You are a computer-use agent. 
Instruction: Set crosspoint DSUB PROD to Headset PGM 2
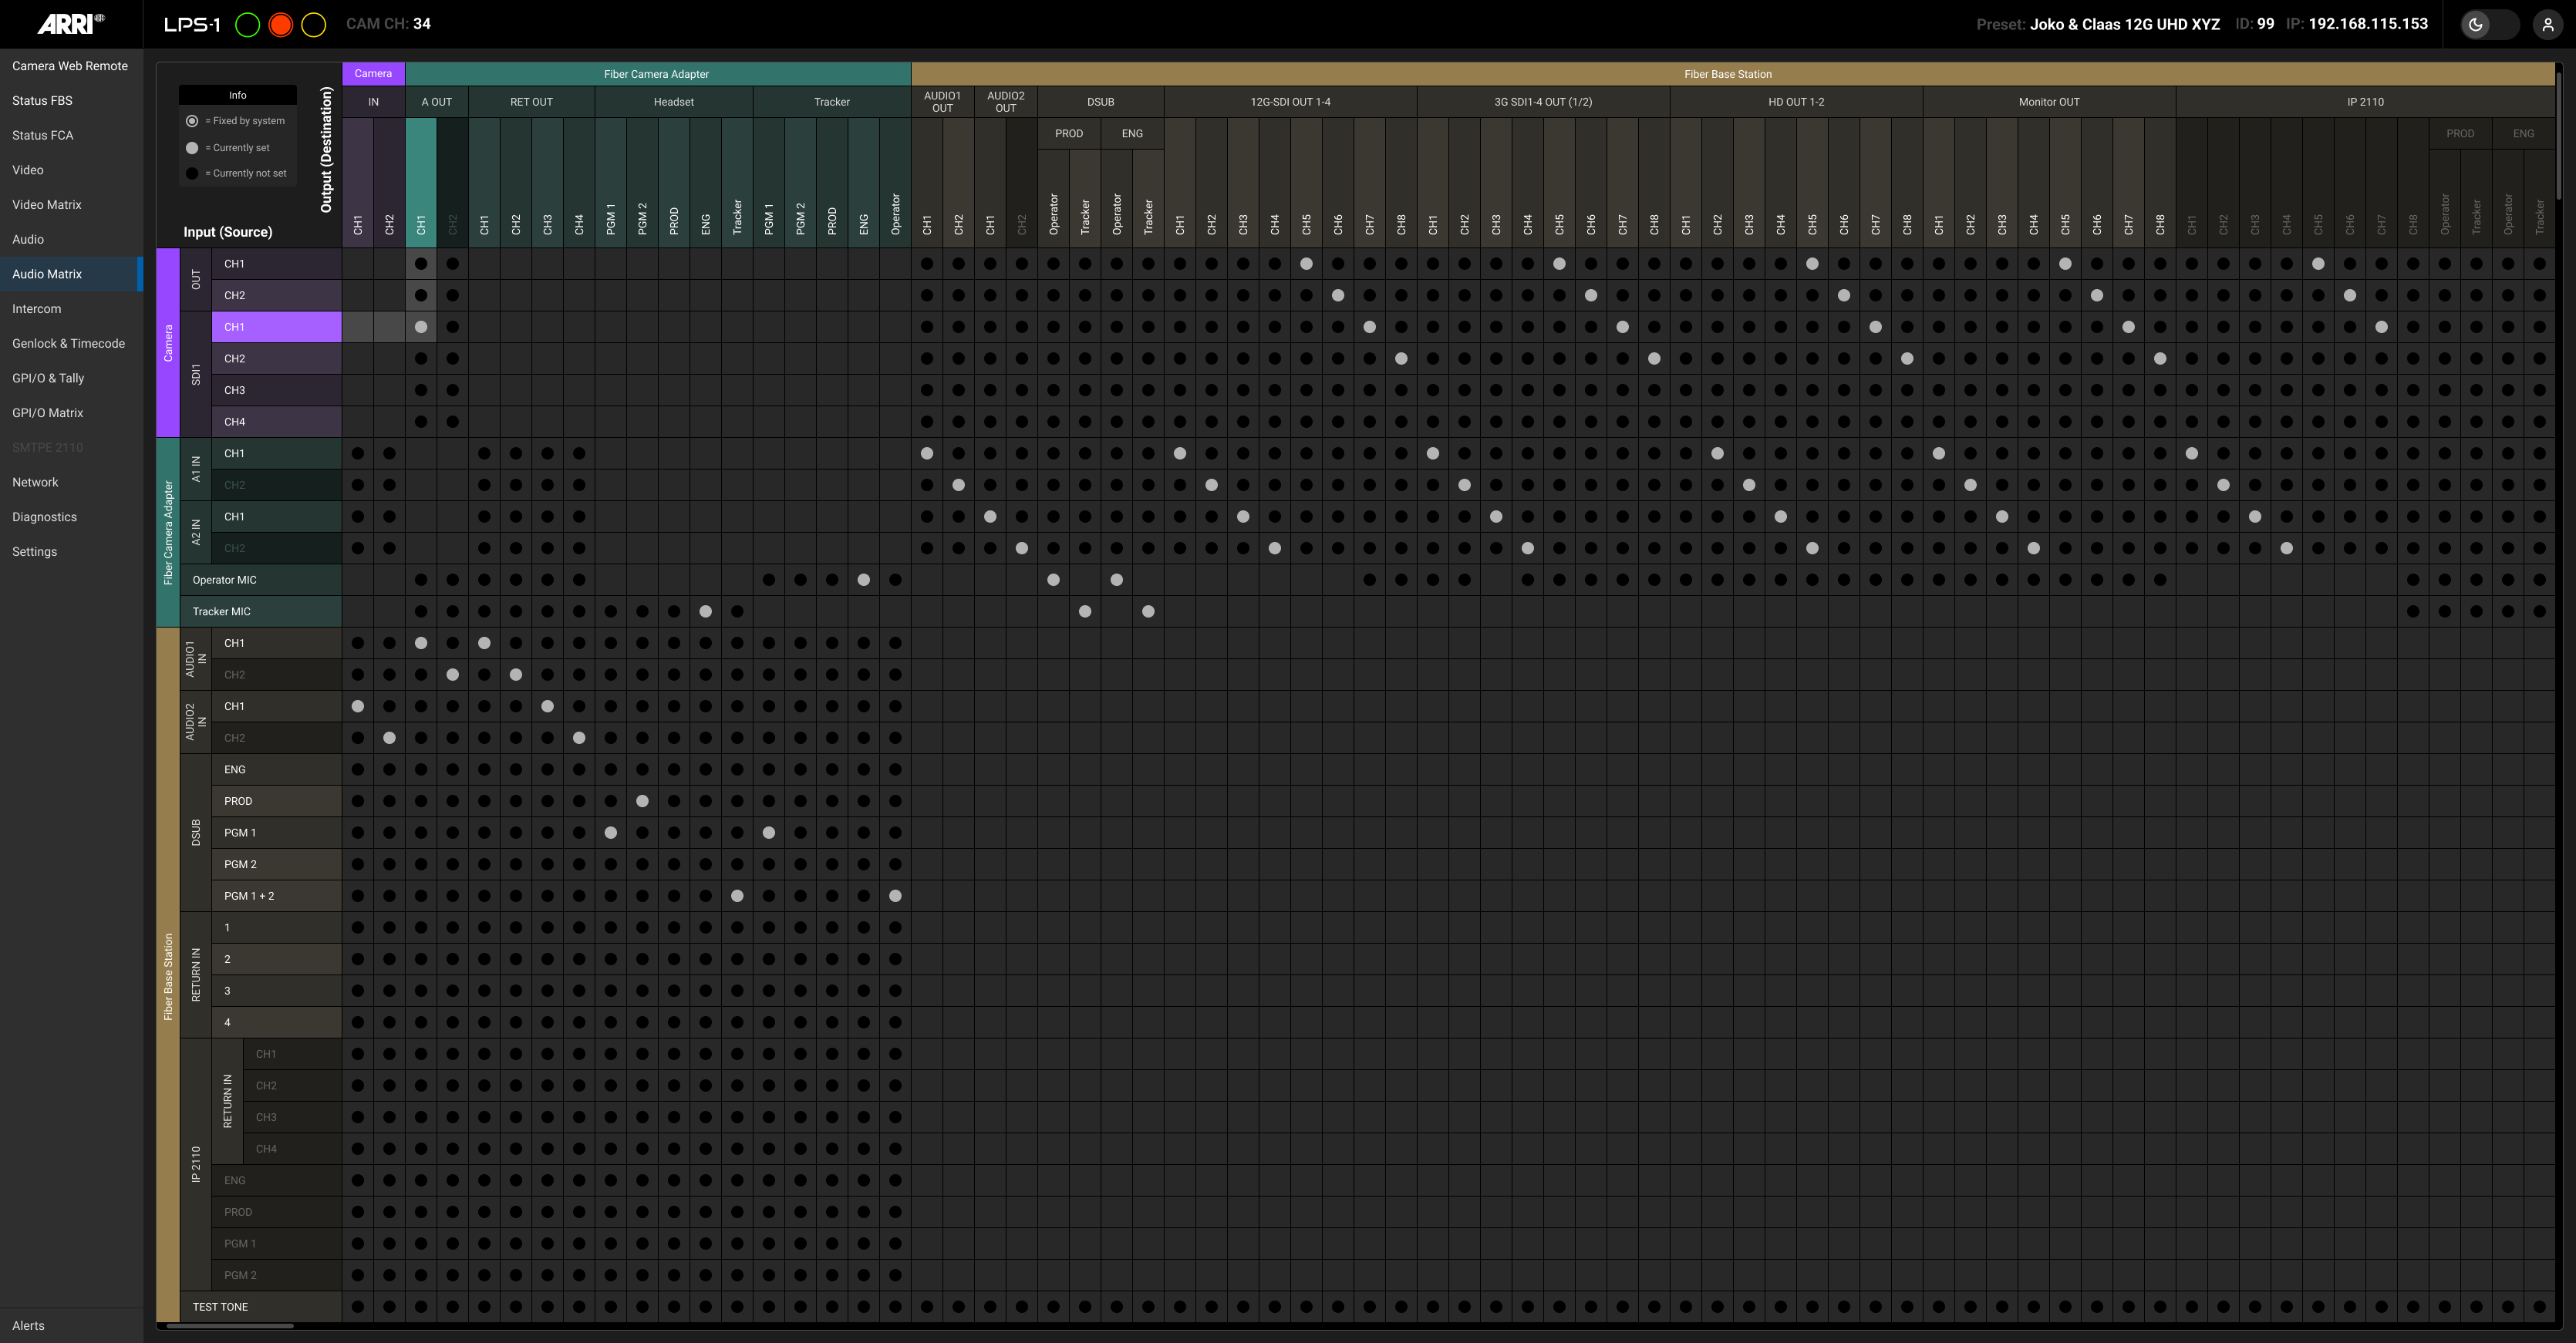point(642,801)
